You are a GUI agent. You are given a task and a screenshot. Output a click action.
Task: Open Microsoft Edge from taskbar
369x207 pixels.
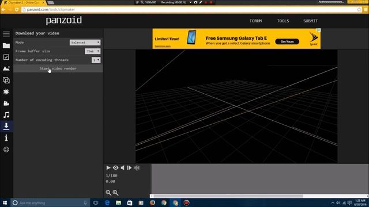[107, 203]
